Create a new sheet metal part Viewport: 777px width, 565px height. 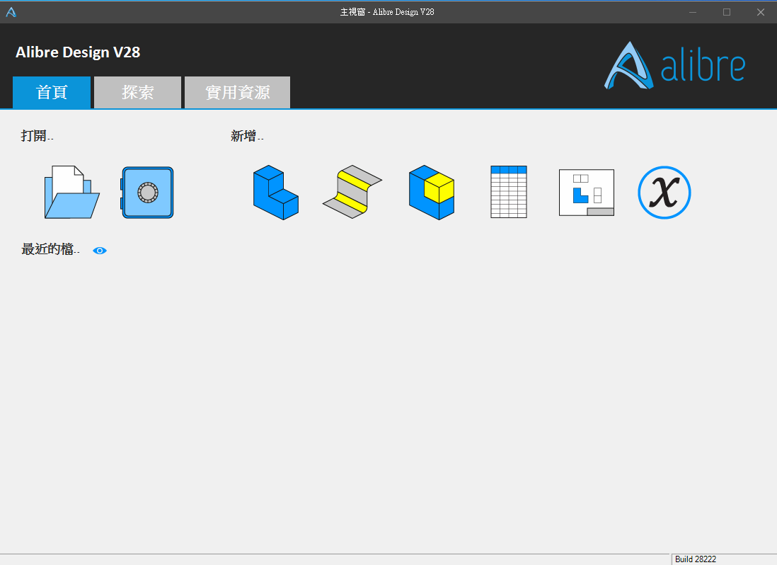click(352, 192)
